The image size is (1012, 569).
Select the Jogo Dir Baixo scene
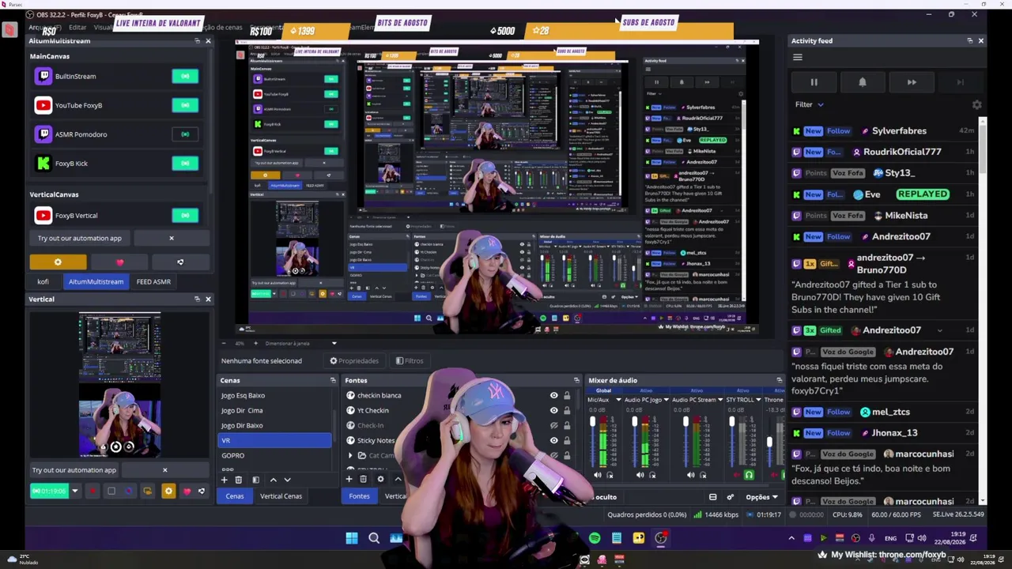(274, 425)
